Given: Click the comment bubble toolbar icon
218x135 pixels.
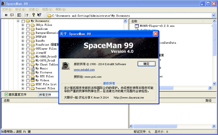Looking at the screenshot, I should (x=12, y=15).
